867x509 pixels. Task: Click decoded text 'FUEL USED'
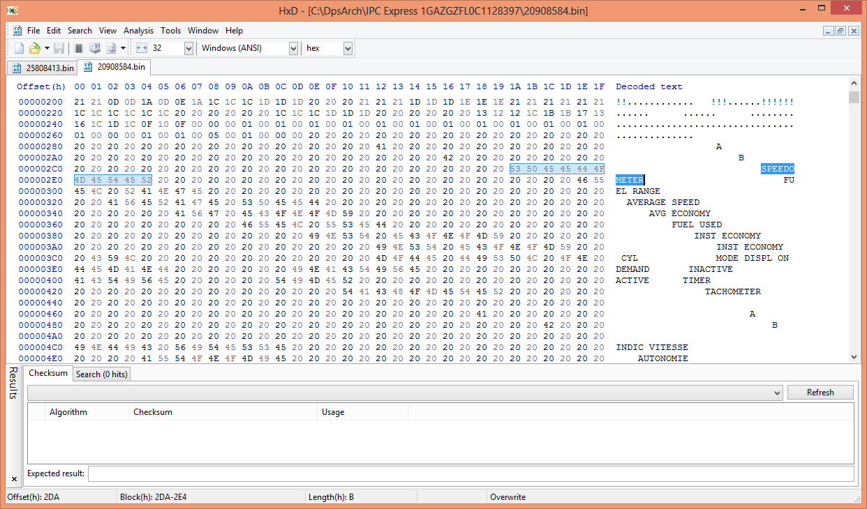click(x=697, y=225)
